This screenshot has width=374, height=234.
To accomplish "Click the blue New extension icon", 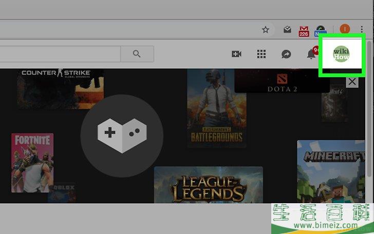I will pos(321,31).
